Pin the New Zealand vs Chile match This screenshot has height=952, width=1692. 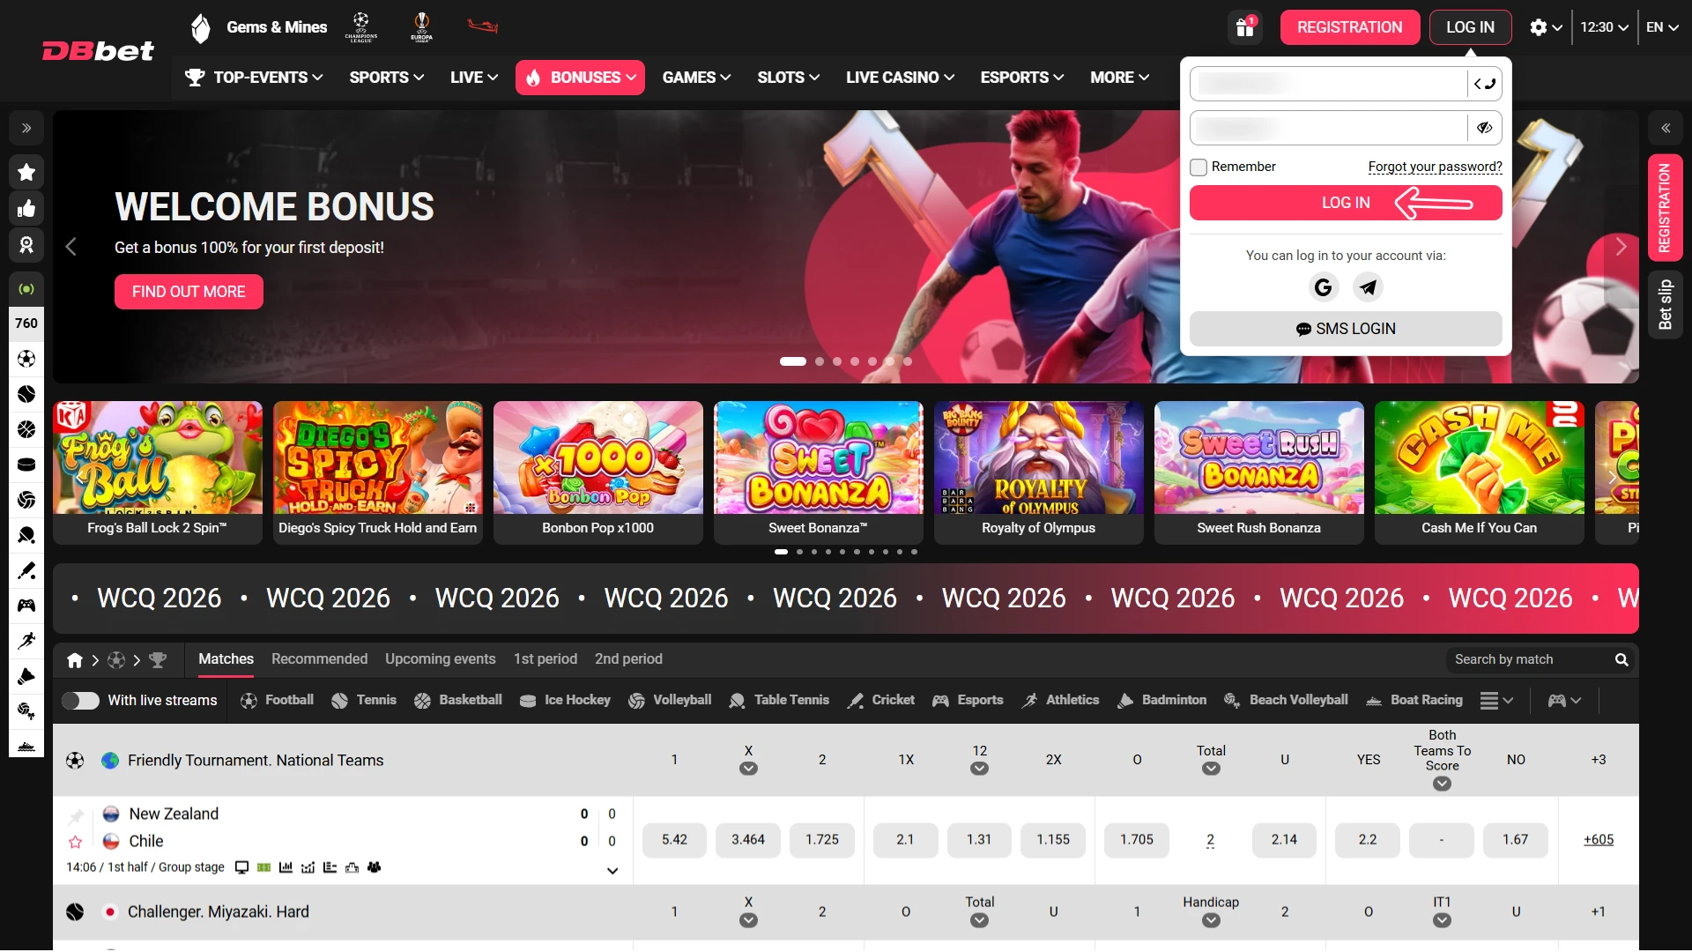(x=76, y=816)
